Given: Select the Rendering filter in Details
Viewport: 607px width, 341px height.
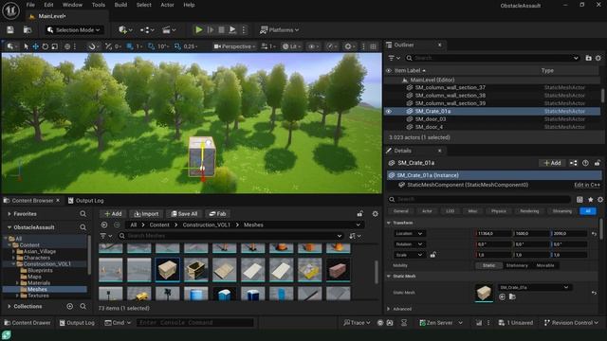Looking at the screenshot, I should pos(529,211).
